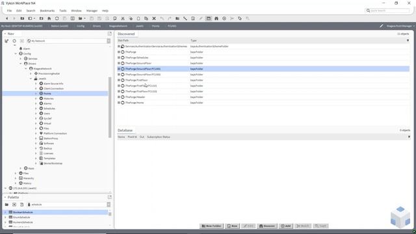The height and width of the screenshot is (234, 416).
Task: Open the Bookmarks menu
Action: point(47,10)
